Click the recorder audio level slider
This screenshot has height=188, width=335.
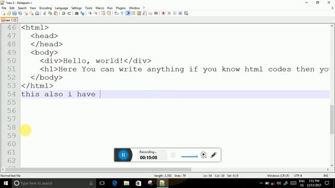tap(189, 156)
